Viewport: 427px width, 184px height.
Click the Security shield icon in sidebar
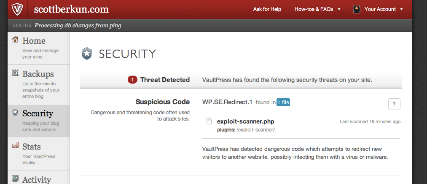[x=15, y=113]
